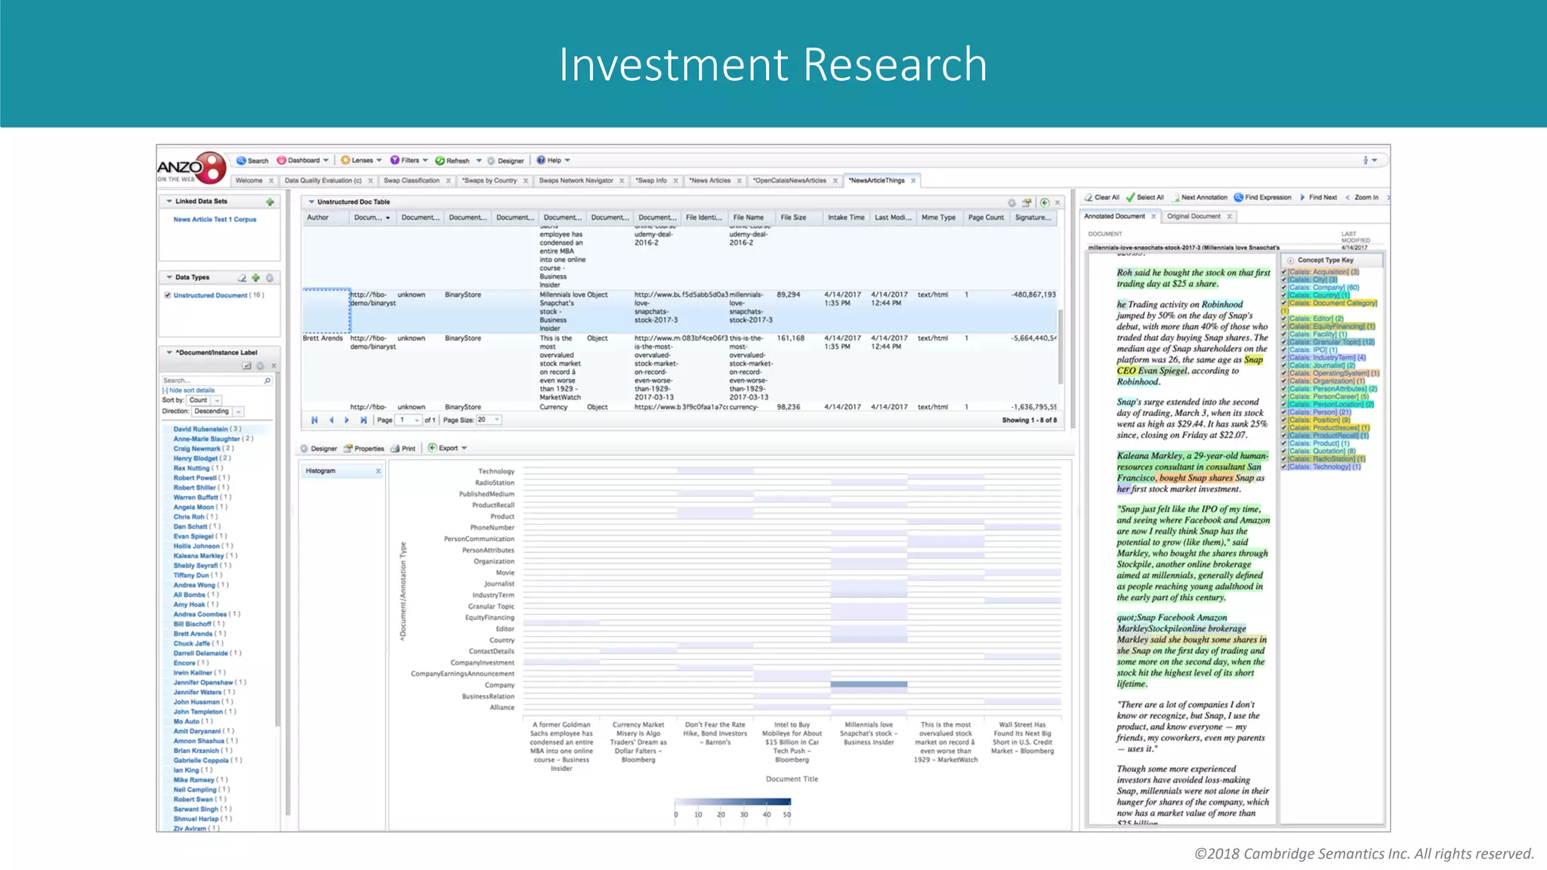Switch to the Original Document tab
Viewport: 1547px width, 870px height.
pos(1193,217)
